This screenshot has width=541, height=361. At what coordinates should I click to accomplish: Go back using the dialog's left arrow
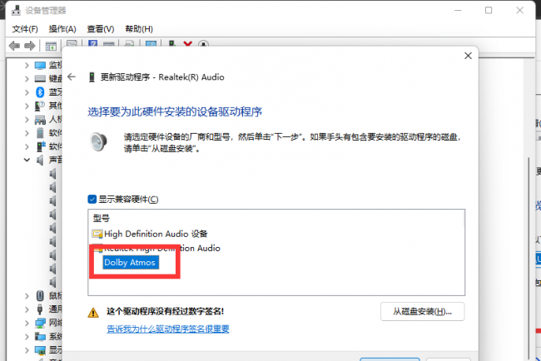[x=72, y=77]
